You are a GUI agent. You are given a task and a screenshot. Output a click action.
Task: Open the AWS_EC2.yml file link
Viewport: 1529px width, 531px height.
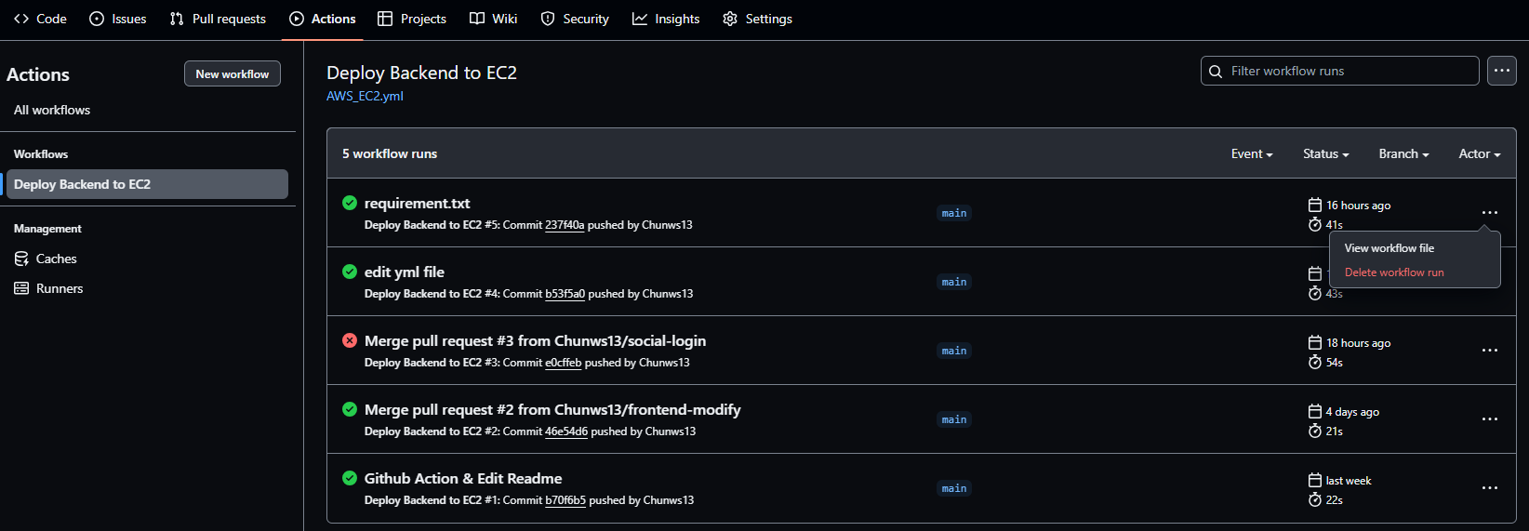click(365, 96)
